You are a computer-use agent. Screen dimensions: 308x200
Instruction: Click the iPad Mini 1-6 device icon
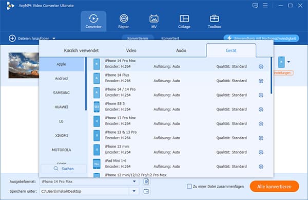[97, 164]
